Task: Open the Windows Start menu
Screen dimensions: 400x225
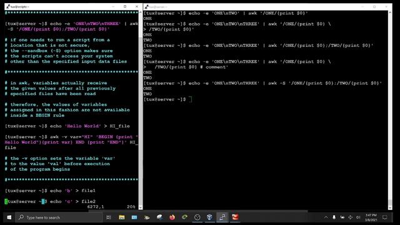Action: pyautogui.click(x=9, y=217)
